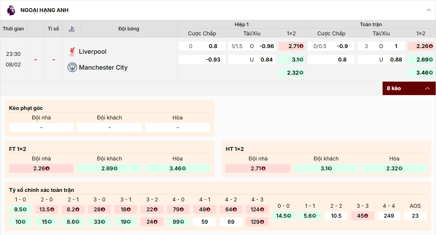The height and width of the screenshot is (235, 436).
Task: Click the Manchester City club crest
Action: 72,67
